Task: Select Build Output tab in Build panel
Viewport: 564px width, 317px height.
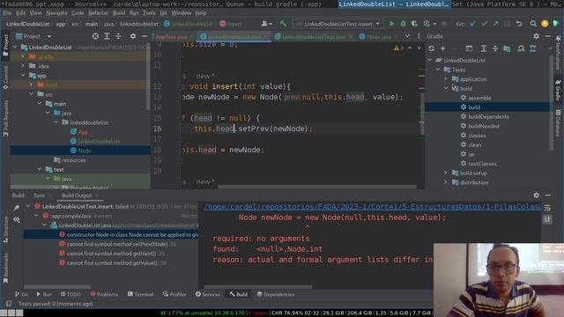Action: 77,195
